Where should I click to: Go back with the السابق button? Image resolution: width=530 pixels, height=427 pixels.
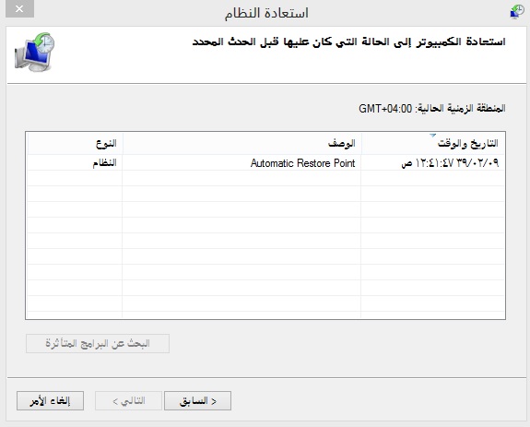[x=198, y=401]
